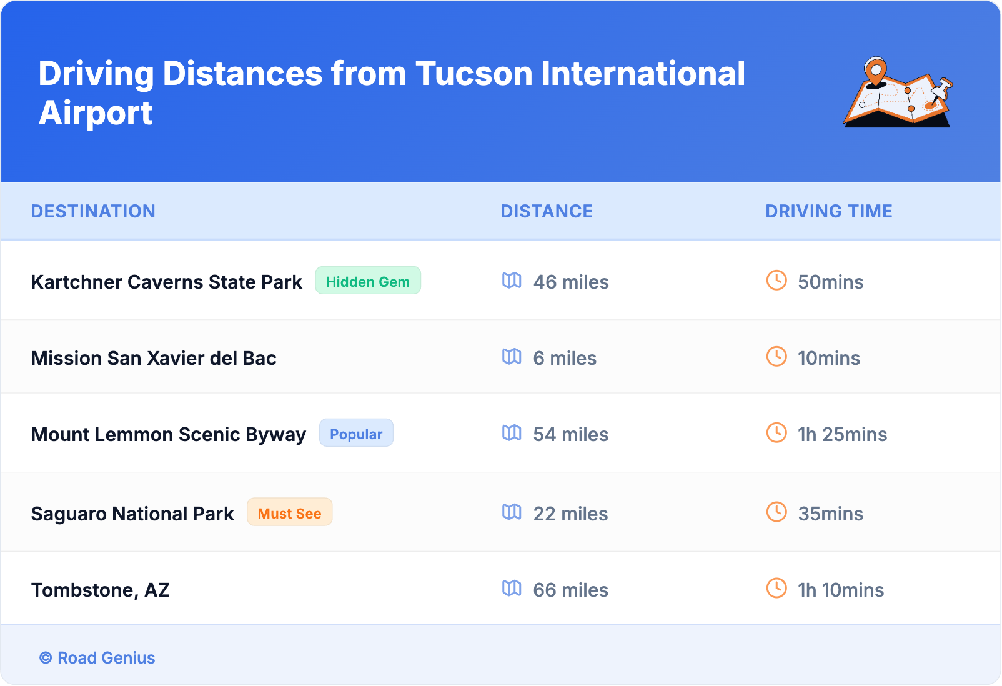
Task: Select the Tombstone, AZ destination
Action: (101, 590)
